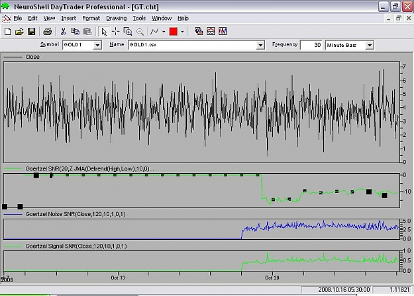Cut selection with the scissors icon
The height and width of the screenshot is (296, 414).
63,32
